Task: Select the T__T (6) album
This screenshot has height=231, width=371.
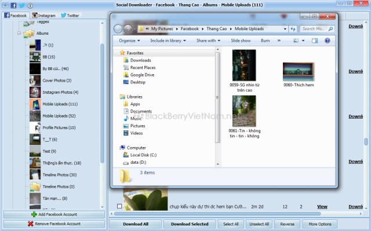Action: point(50,140)
